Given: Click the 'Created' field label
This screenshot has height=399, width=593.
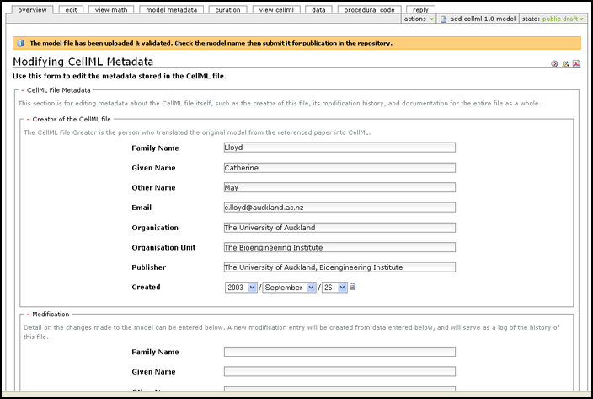Looking at the screenshot, I should tap(146, 287).
